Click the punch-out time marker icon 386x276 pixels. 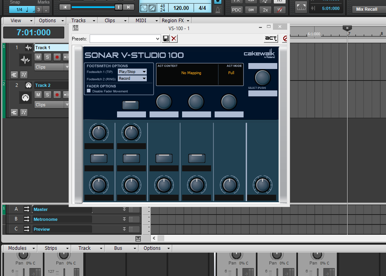pos(313,8)
